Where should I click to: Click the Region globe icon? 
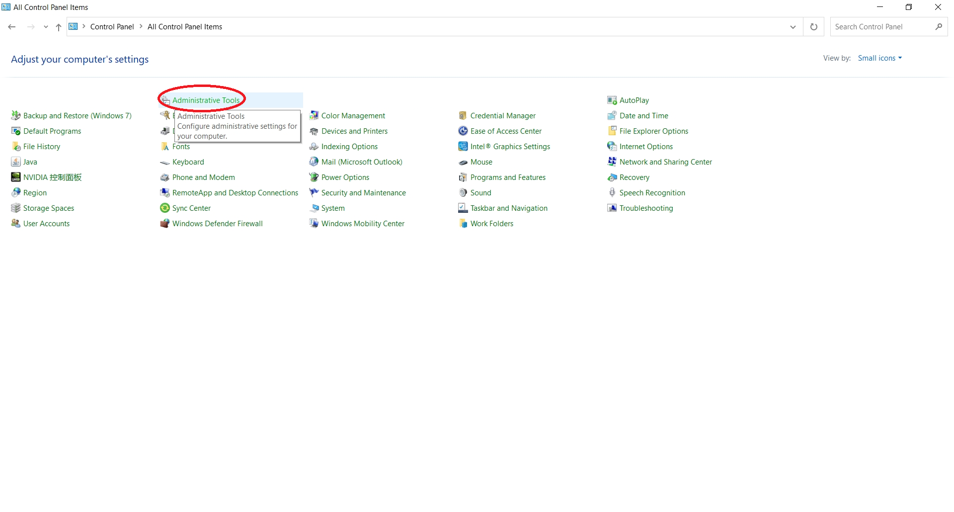(16, 193)
